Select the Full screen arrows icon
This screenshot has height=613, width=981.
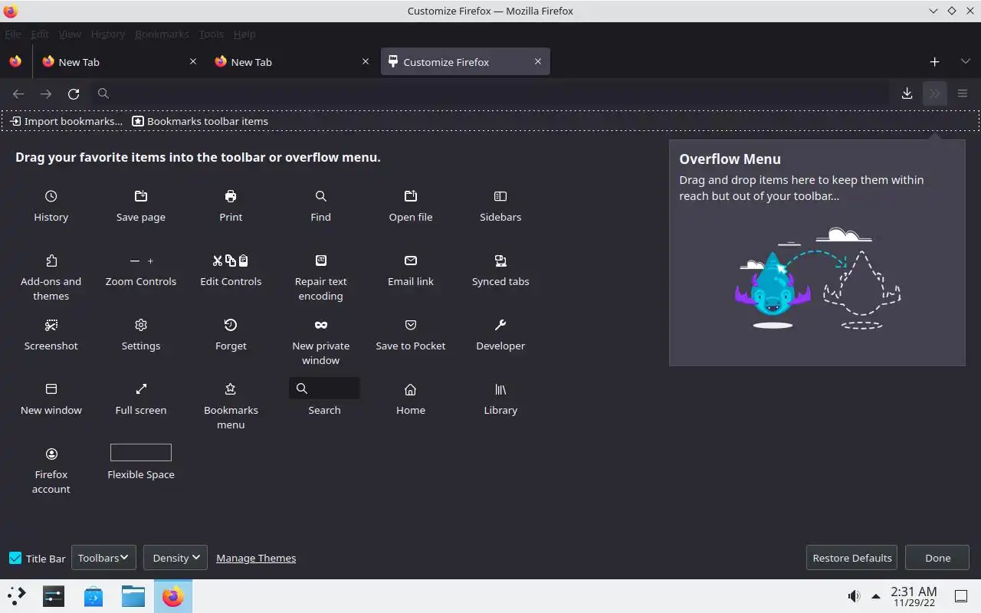click(x=141, y=389)
